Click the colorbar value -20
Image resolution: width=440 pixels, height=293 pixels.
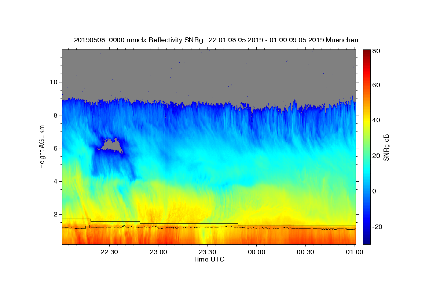pos(377,227)
